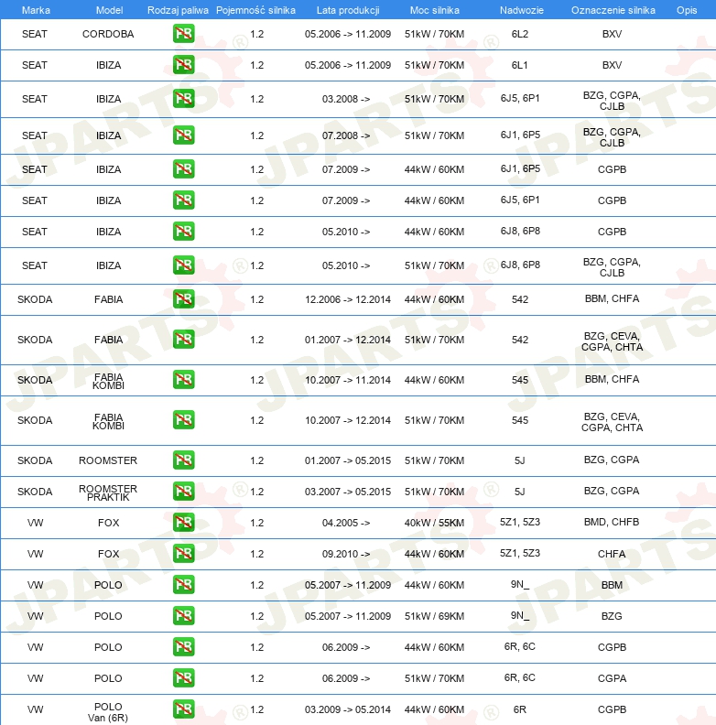Select the BZG engine code in POLO row
The height and width of the screenshot is (725, 716).
(612, 616)
